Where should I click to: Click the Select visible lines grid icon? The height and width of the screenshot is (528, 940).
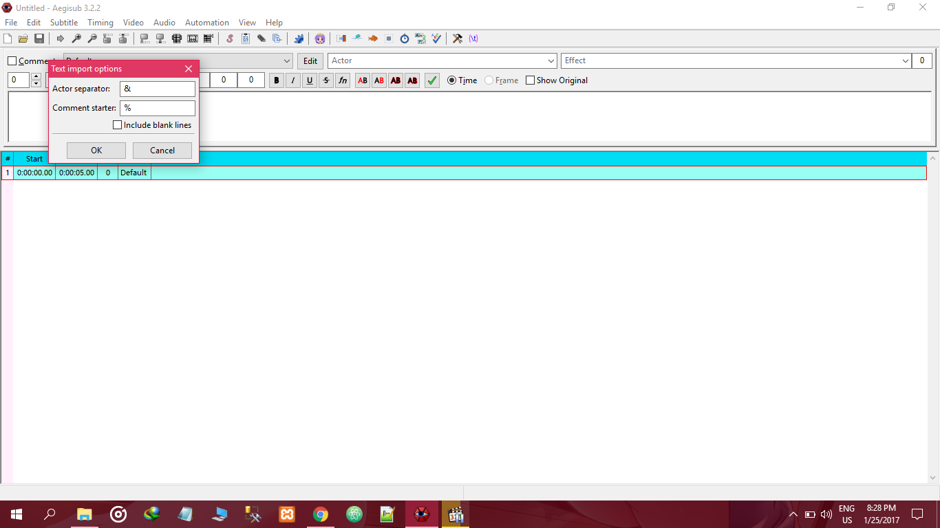point(176,38)
